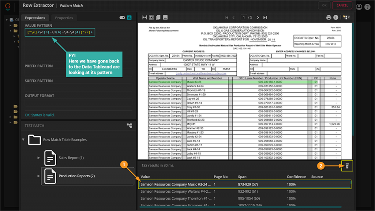Screen dimensions: 375x211
Task: Open the help question mark icon
Action: pos(367,7)
